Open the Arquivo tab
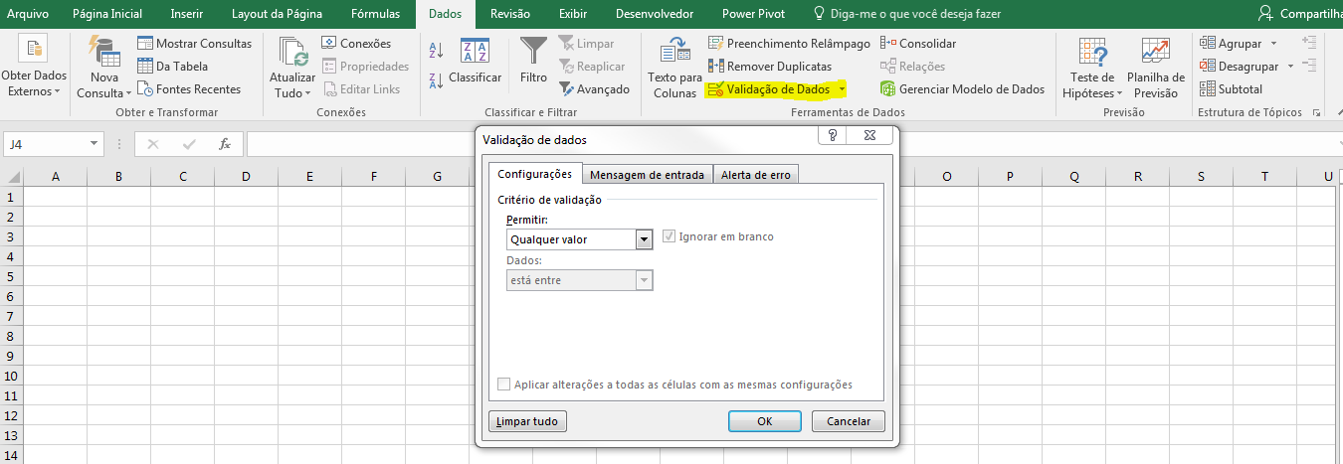The image size is (1343, 464). tap(28, 14)
